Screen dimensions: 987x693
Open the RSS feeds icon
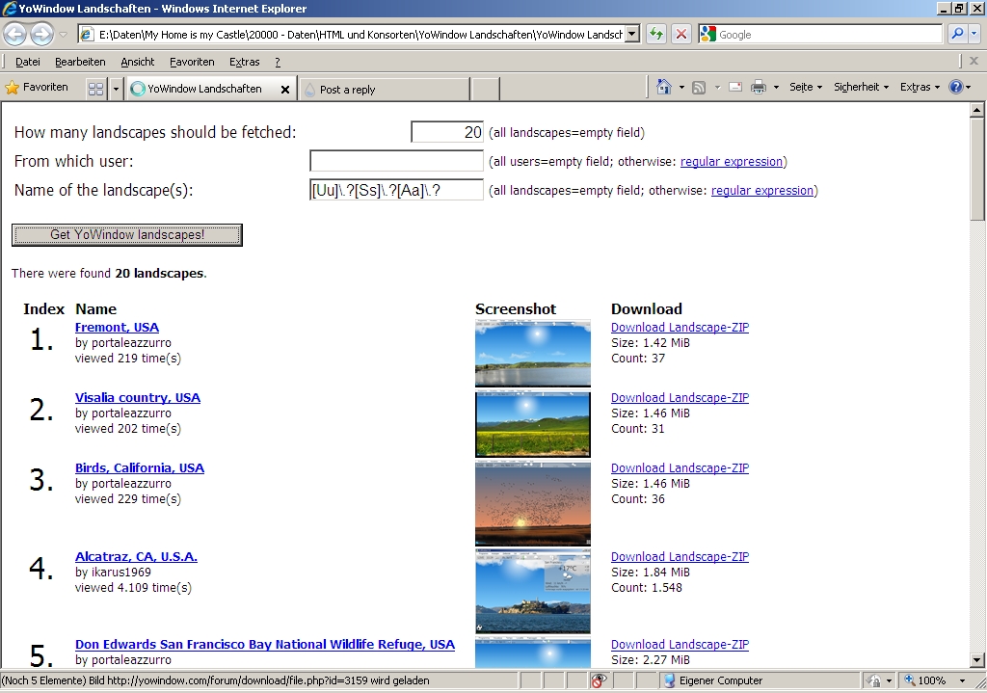click(x=697, y=86)
